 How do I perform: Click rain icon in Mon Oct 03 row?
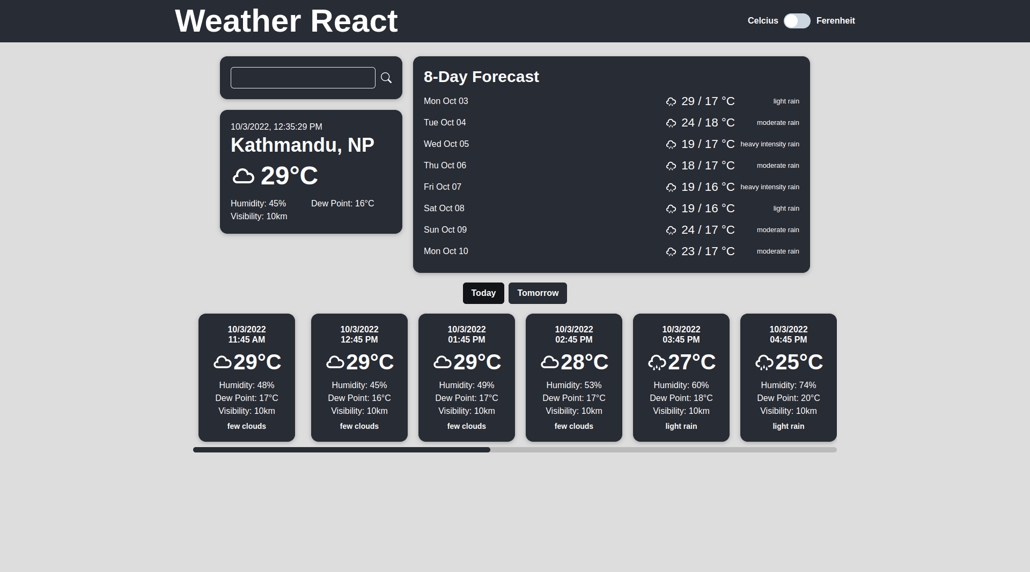pos(671,101)
